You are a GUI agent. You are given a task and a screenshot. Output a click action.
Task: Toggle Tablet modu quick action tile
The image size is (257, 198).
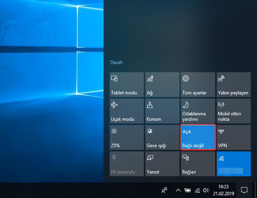[127, 85]
